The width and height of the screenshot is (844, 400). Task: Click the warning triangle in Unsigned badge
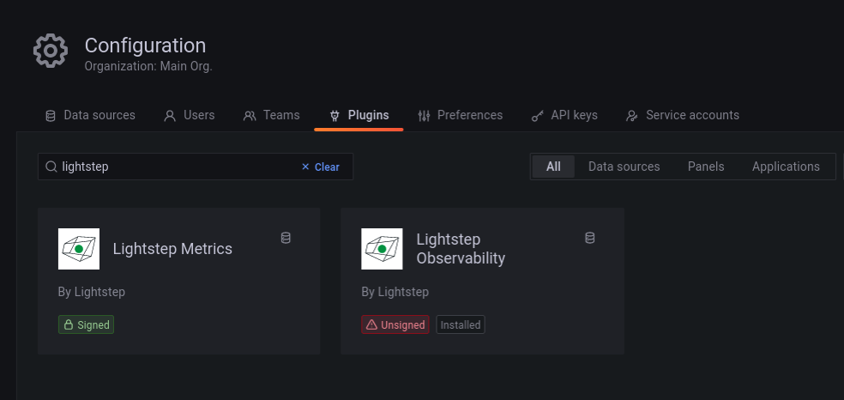click(x=371, y=324)
